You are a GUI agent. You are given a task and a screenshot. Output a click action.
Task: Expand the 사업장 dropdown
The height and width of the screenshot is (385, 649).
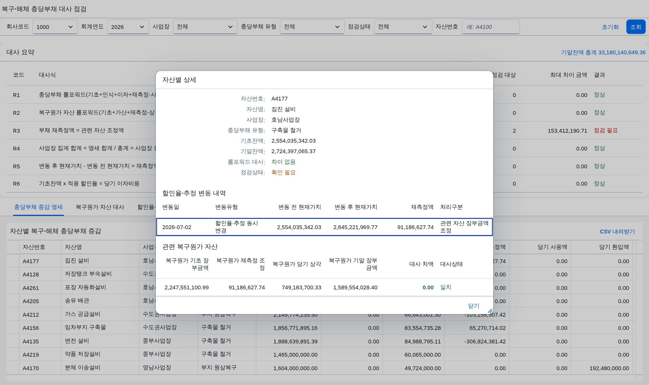tap(205, 27)
